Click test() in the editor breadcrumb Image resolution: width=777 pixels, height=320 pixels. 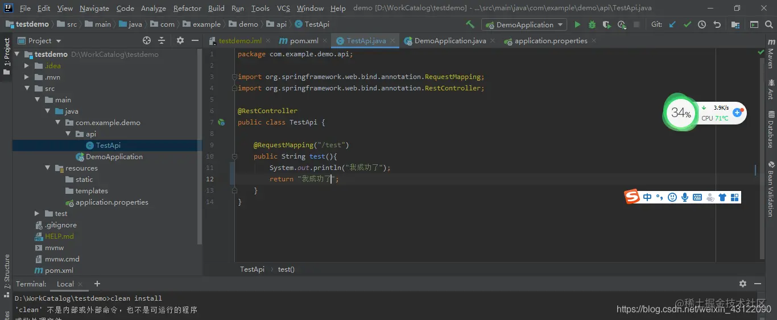tap(286, 269)
